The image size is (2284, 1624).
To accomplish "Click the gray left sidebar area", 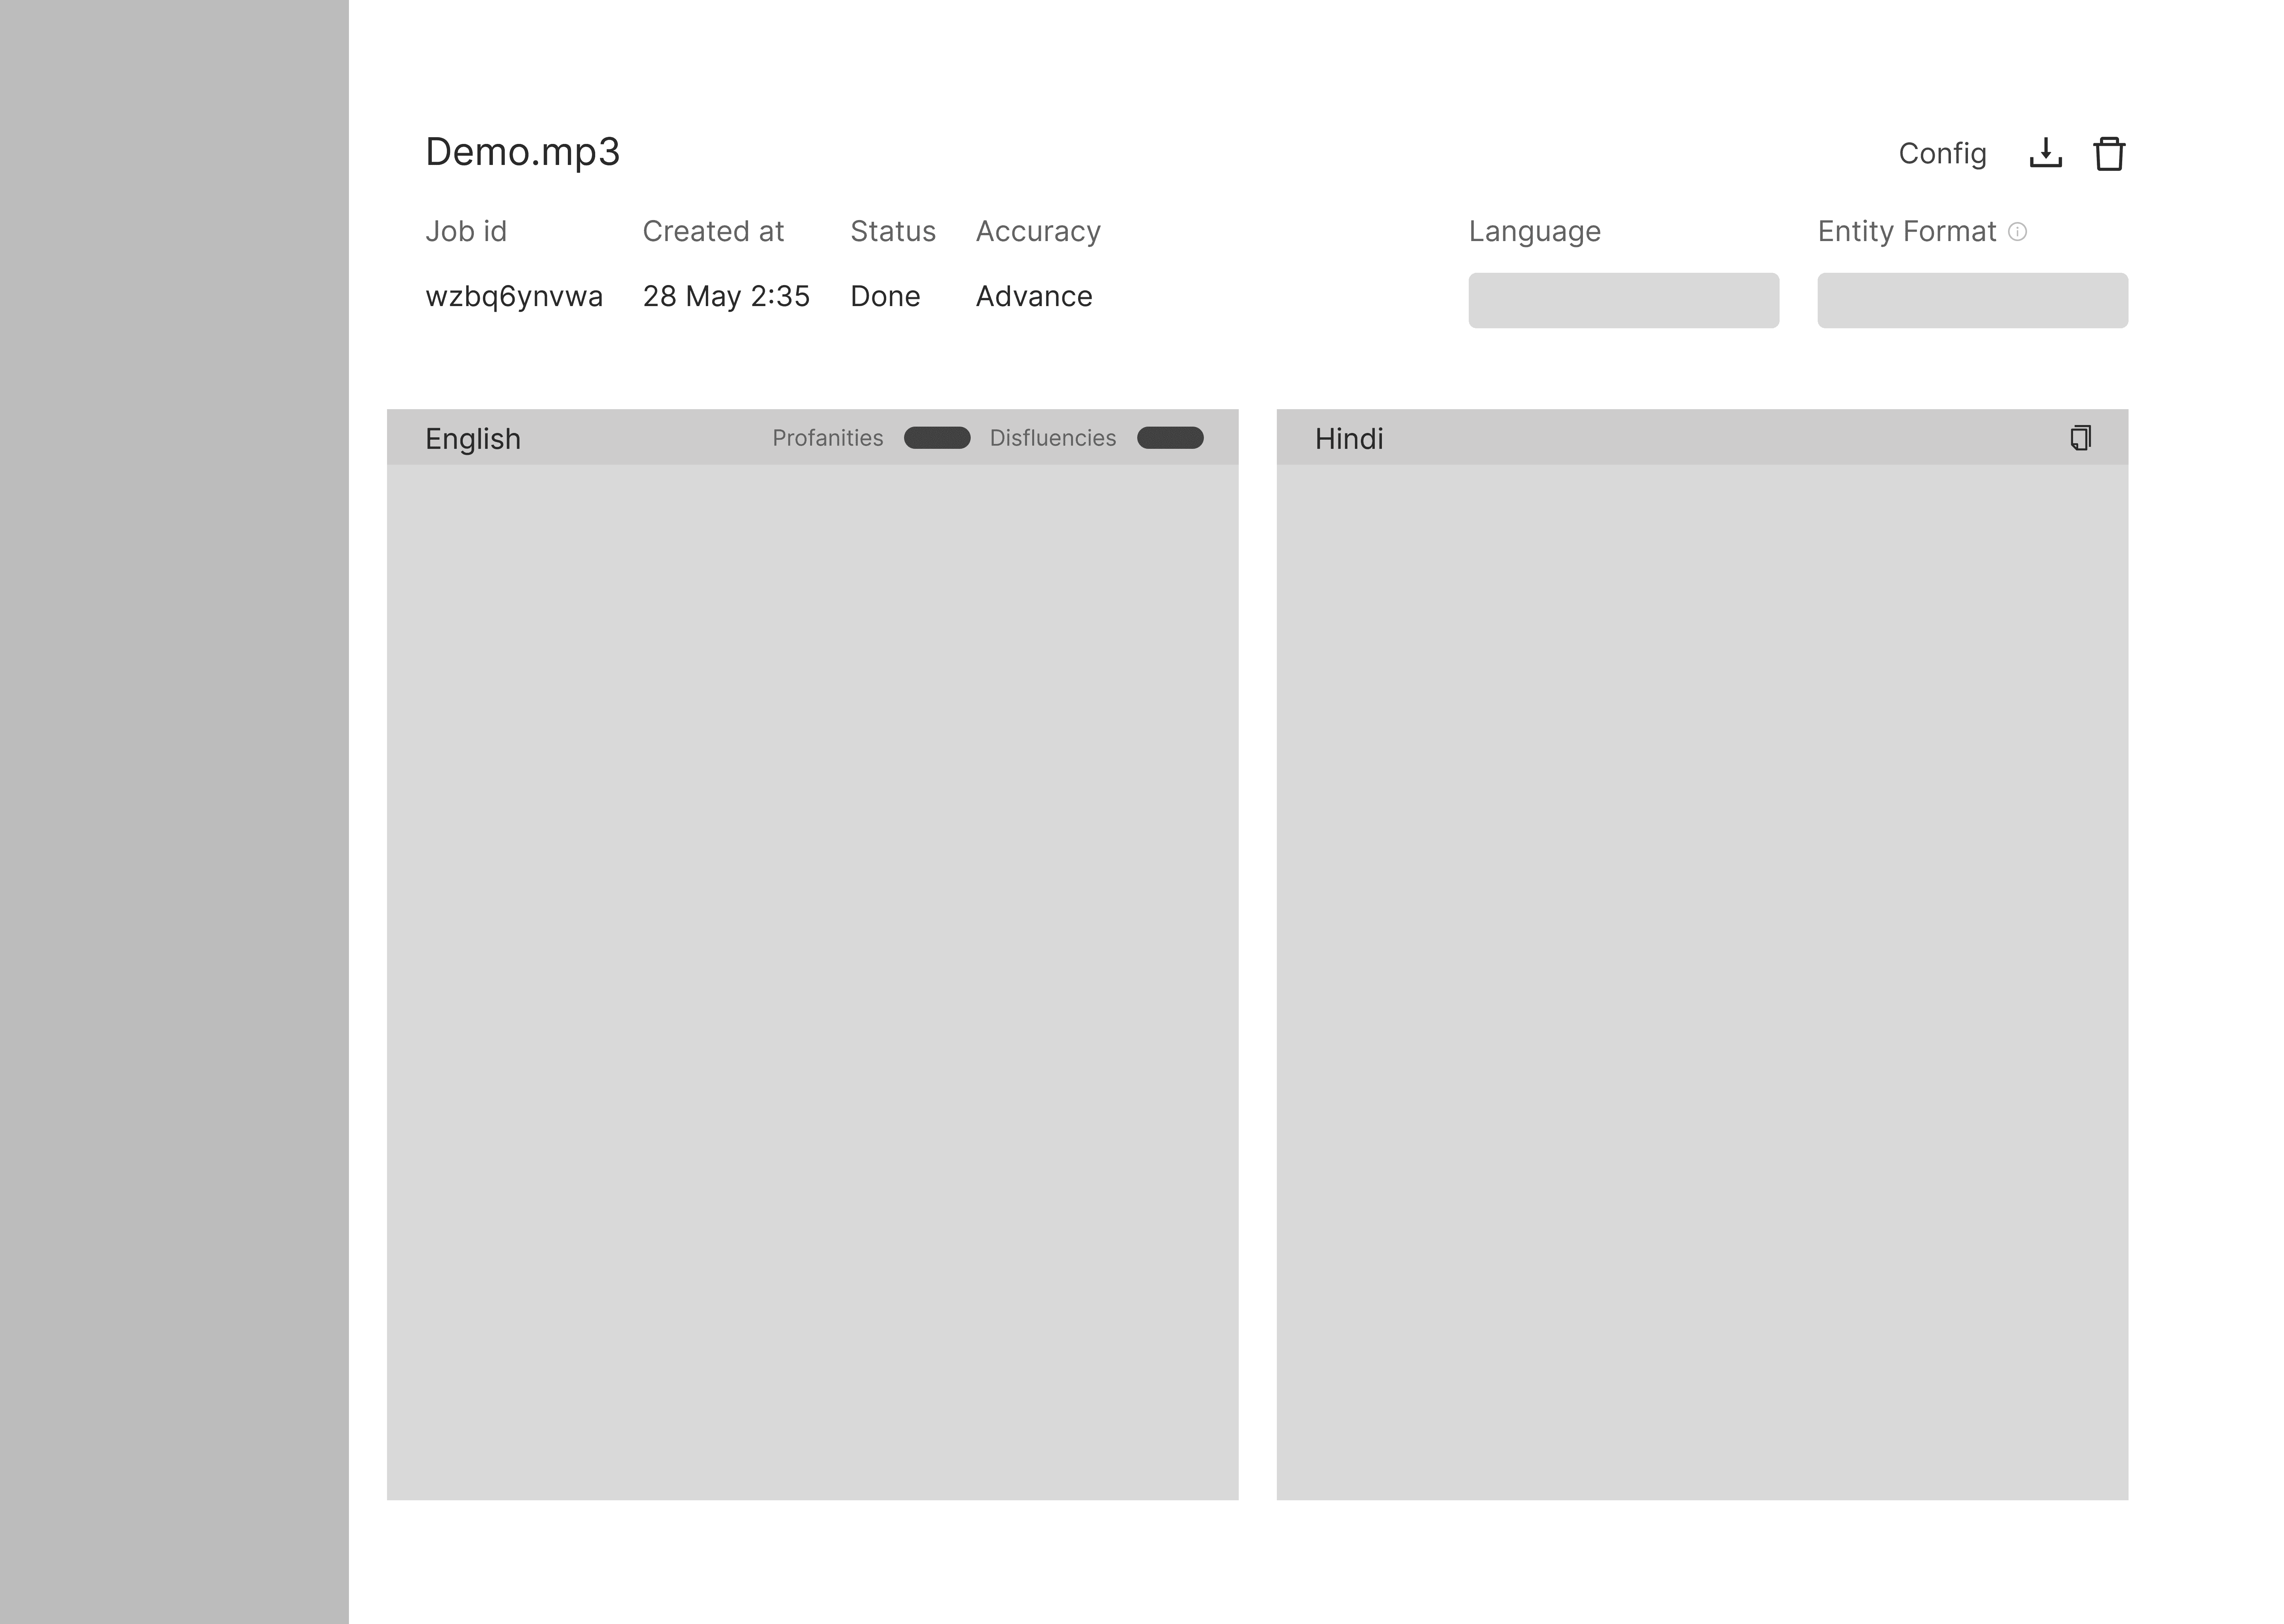I will point(174,800).
